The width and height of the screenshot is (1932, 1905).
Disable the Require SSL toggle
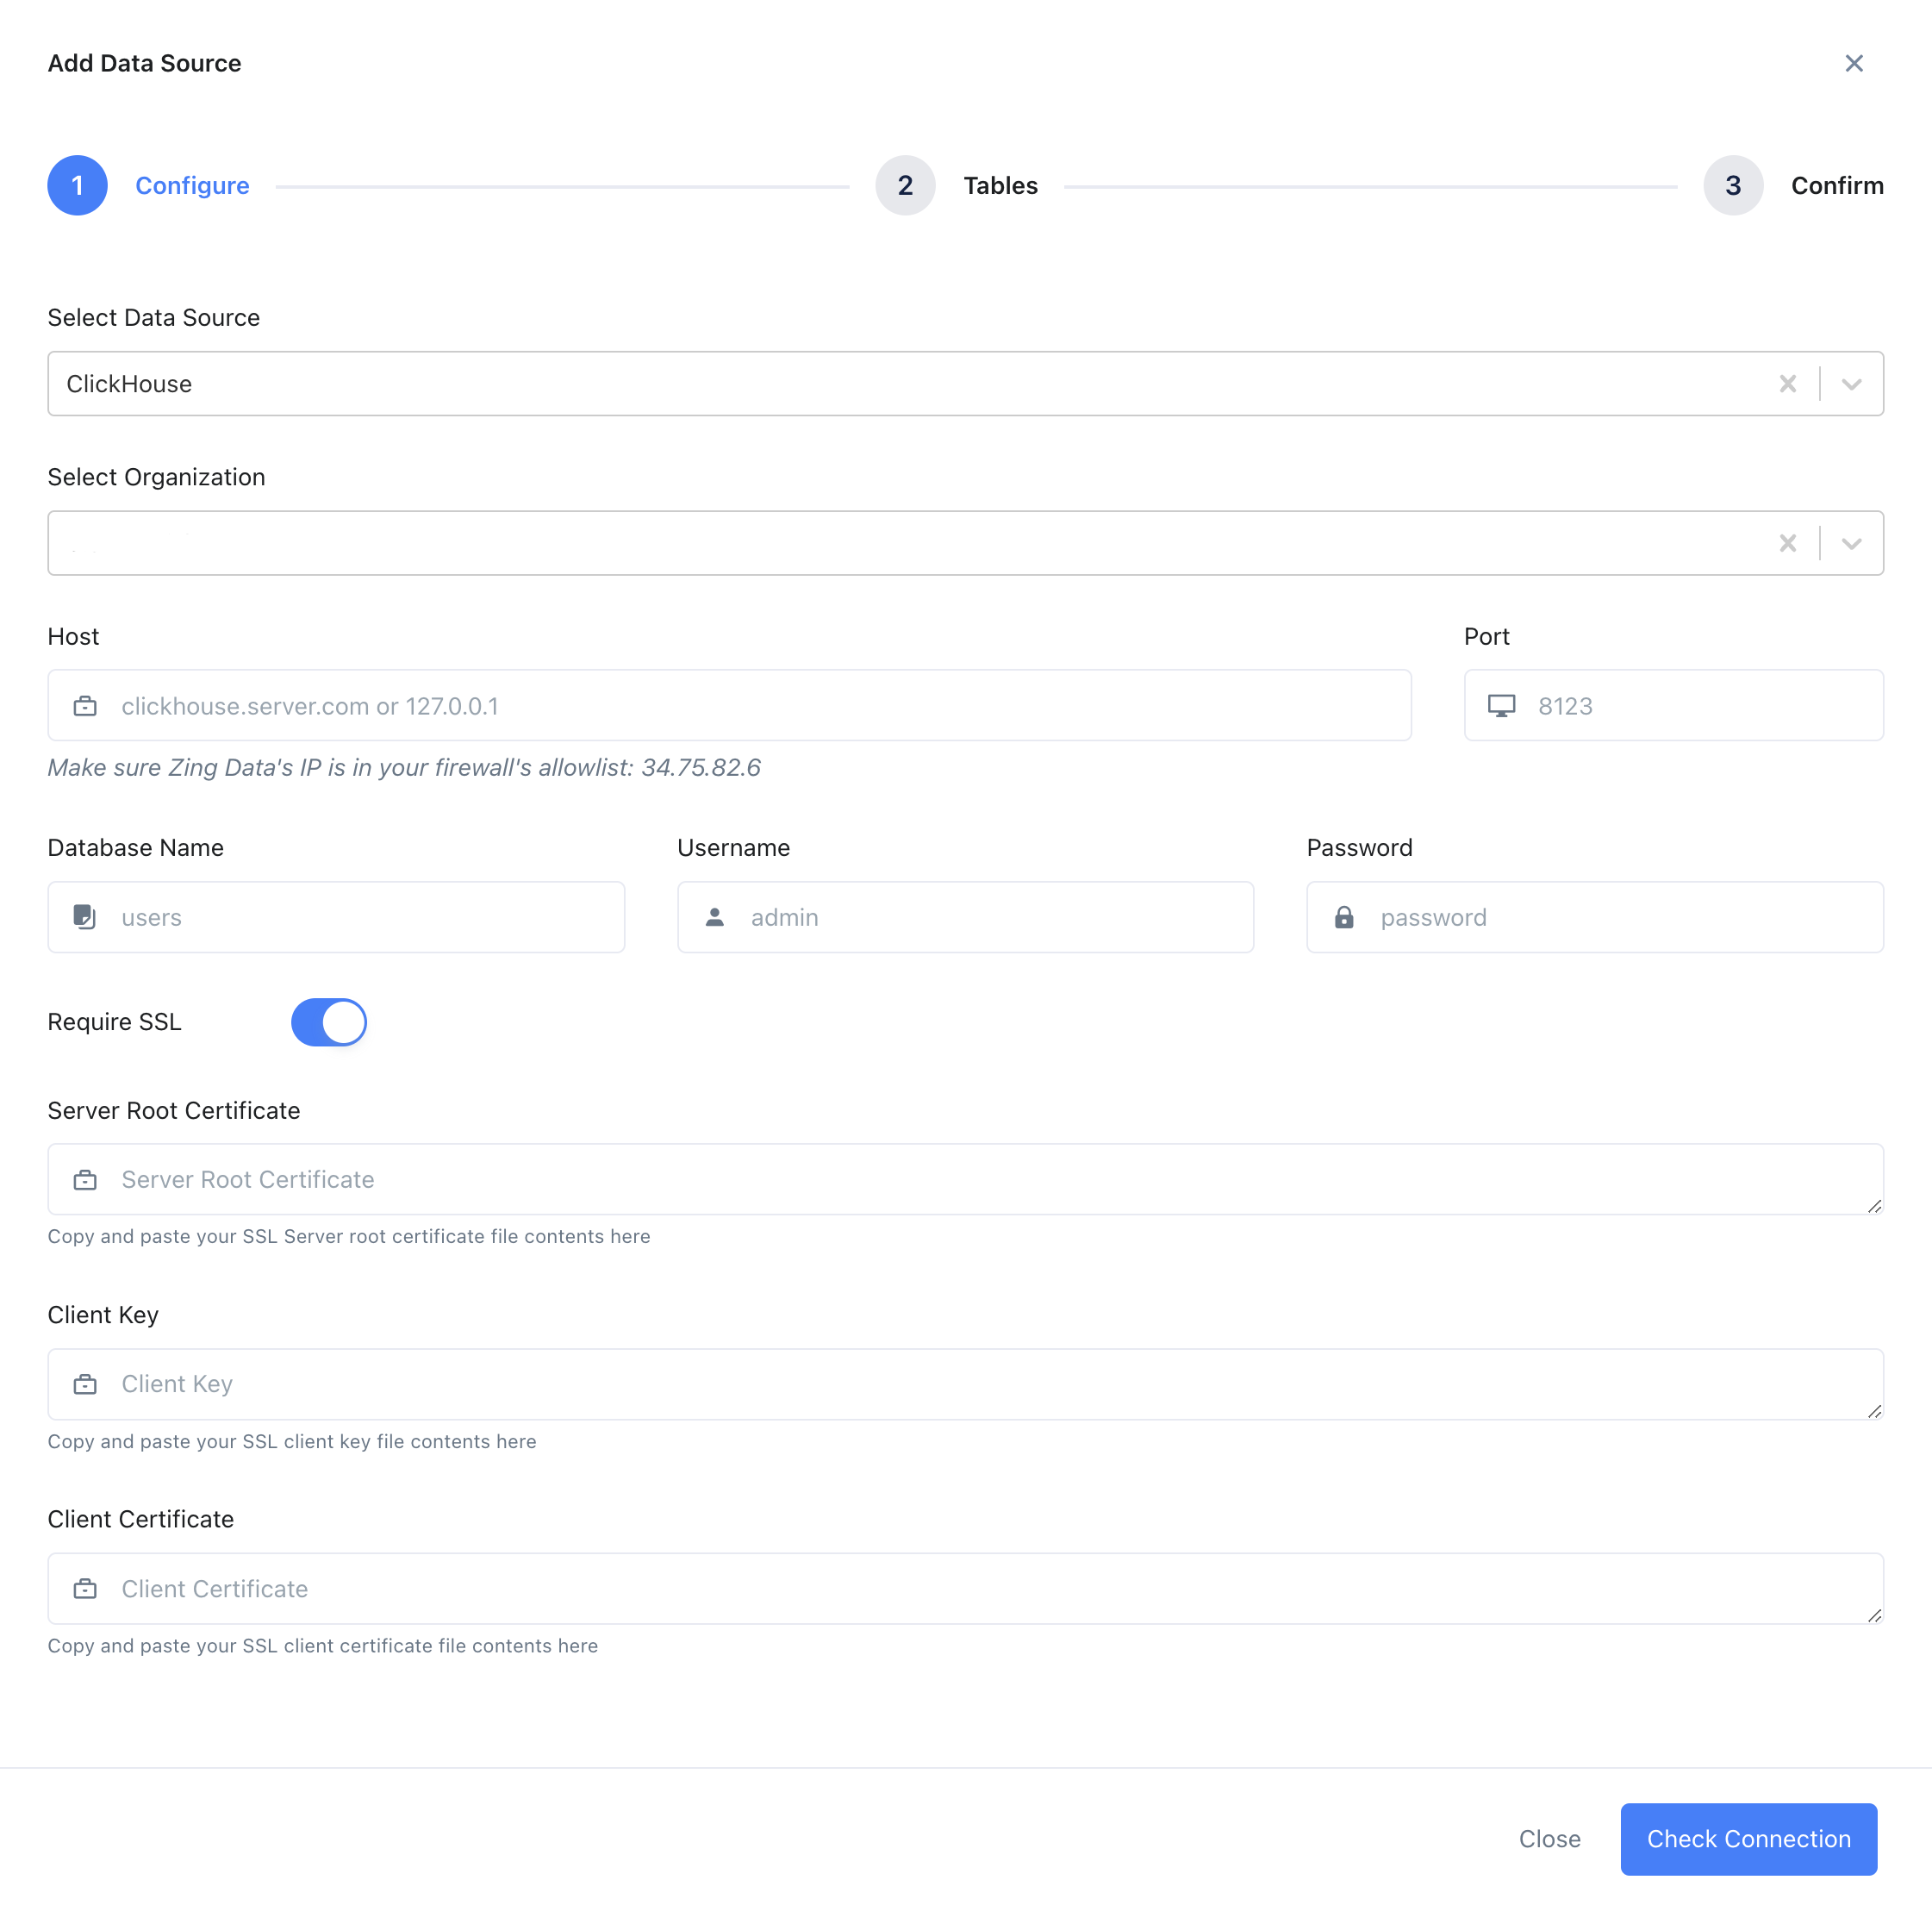329,1021
